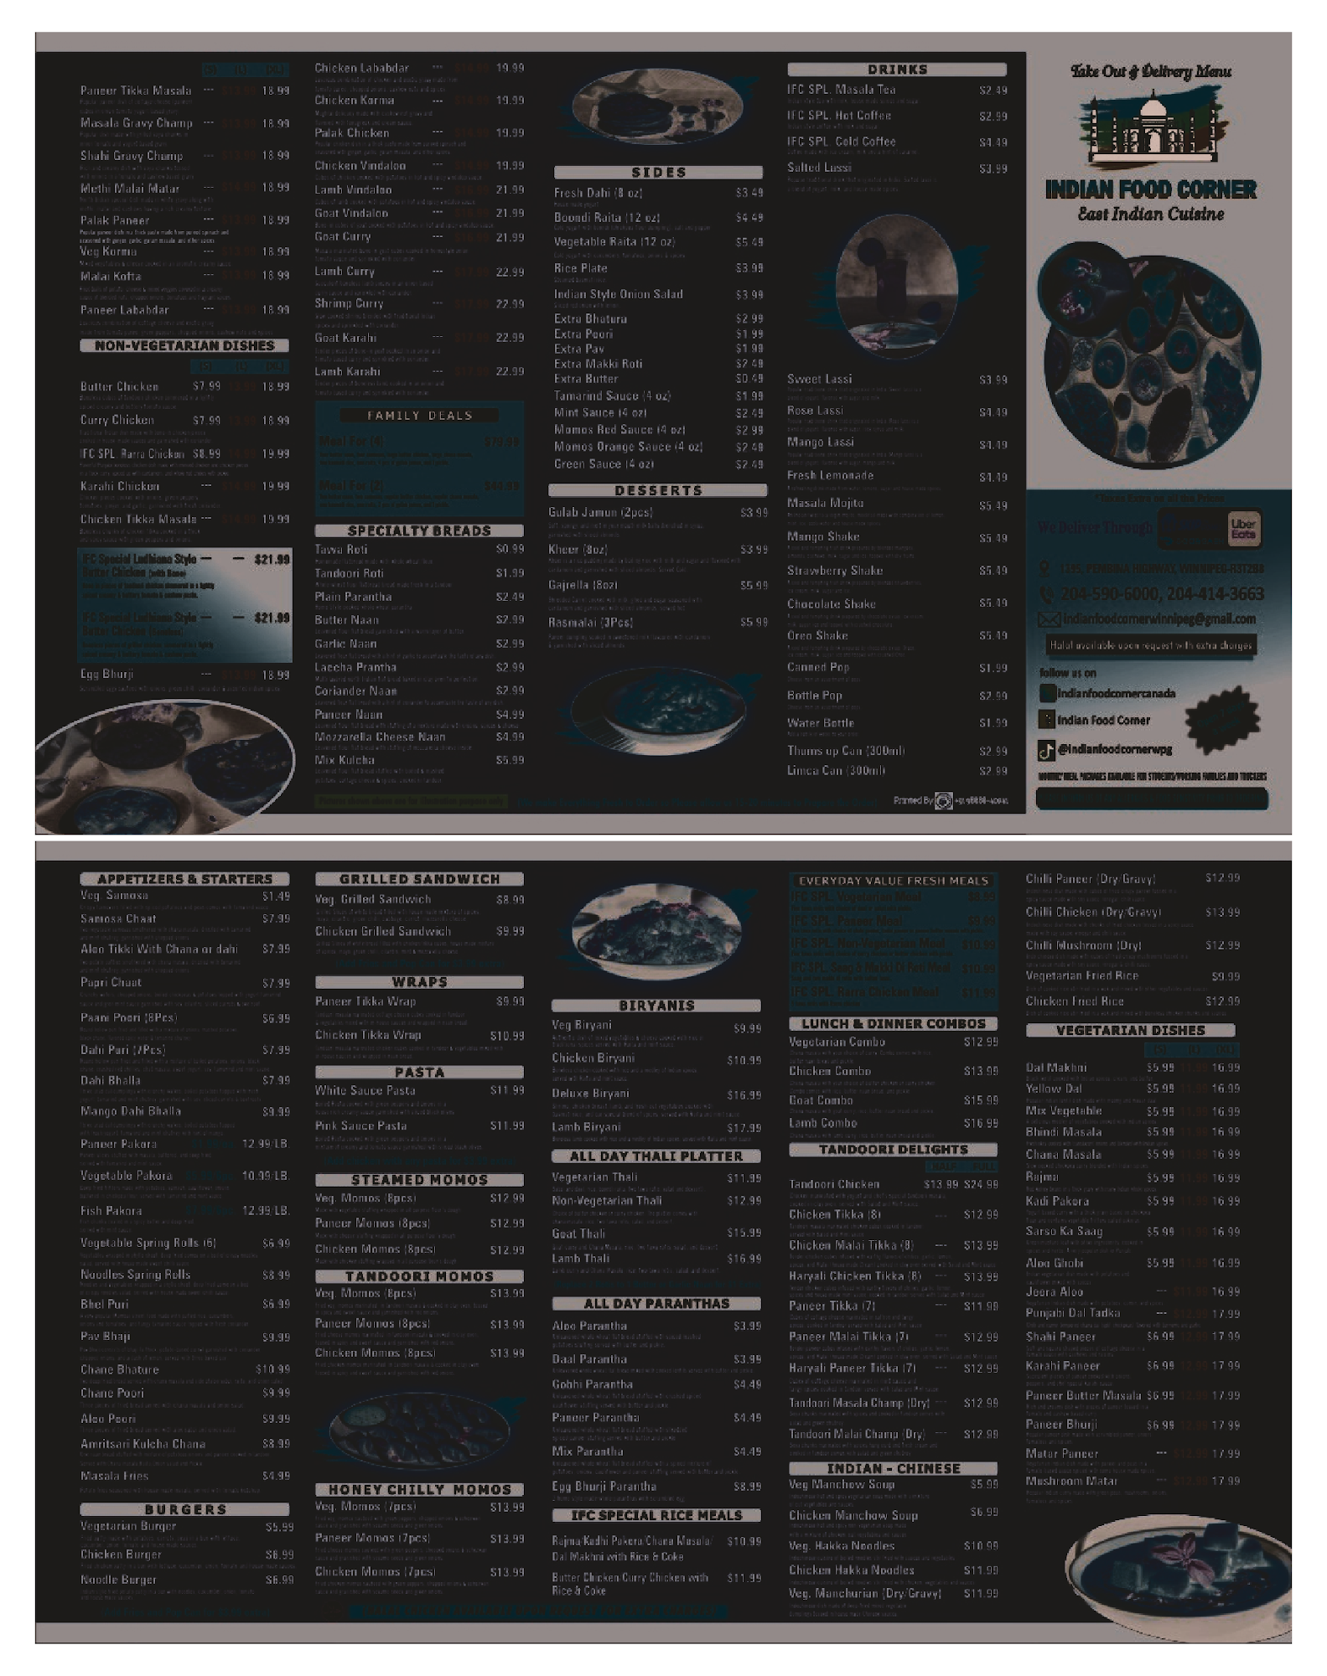
Task: Click the @indianfoodcornerwpg handle
Action: [x=1115, y=749]
